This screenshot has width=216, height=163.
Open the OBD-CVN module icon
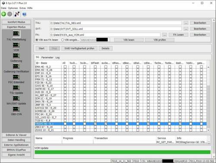[16, 109]
